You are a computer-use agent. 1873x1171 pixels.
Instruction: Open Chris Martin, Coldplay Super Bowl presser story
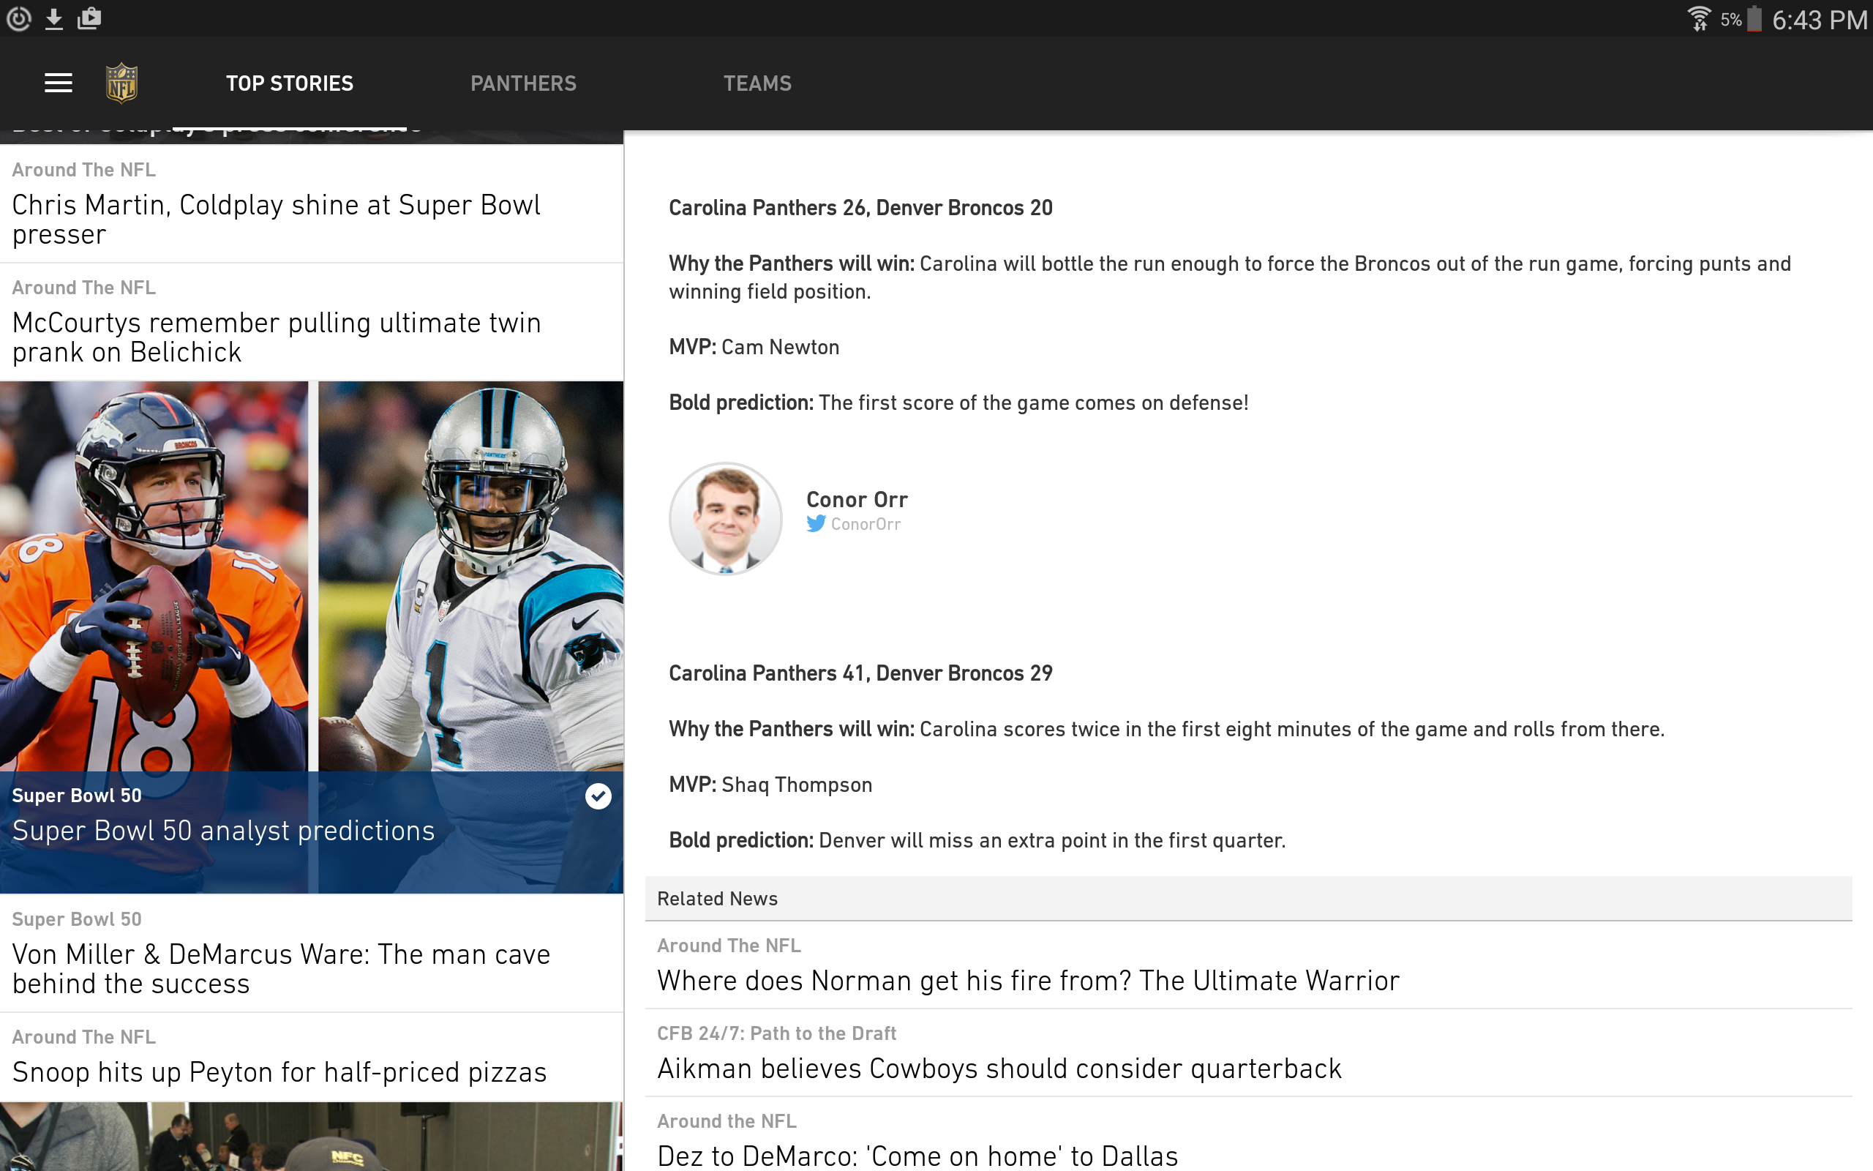[x=311, y=203]
